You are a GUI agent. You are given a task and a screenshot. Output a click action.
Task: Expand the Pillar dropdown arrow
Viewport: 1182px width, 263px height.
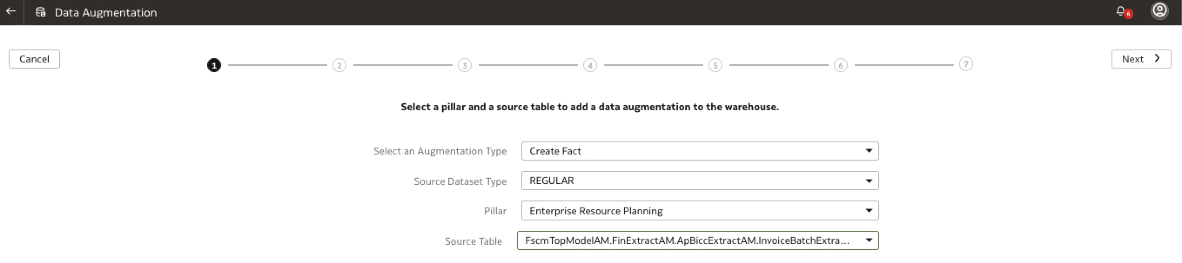click(869, 211)
